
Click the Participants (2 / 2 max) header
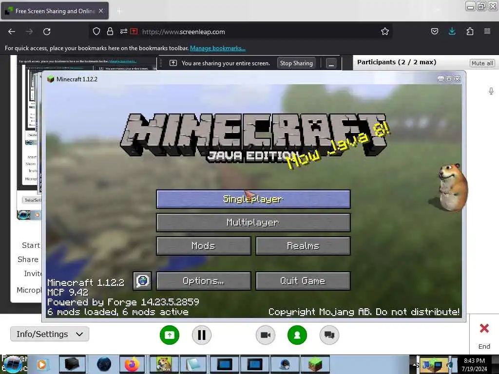397,62
